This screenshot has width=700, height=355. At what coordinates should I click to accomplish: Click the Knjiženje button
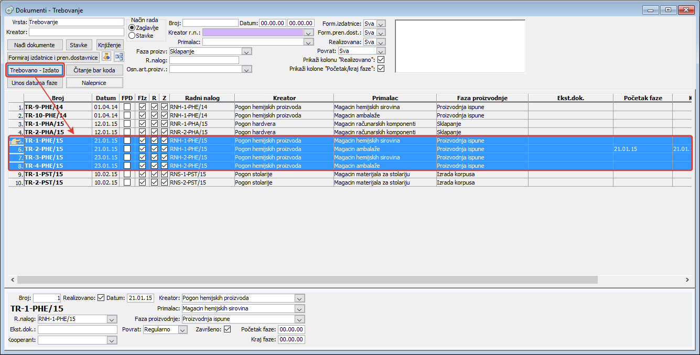click(x=109, y=45)
